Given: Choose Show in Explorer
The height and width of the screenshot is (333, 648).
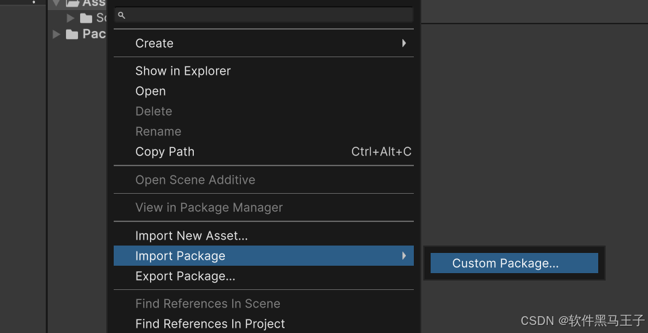Looking at the screenshot, I should click(183, 71).
